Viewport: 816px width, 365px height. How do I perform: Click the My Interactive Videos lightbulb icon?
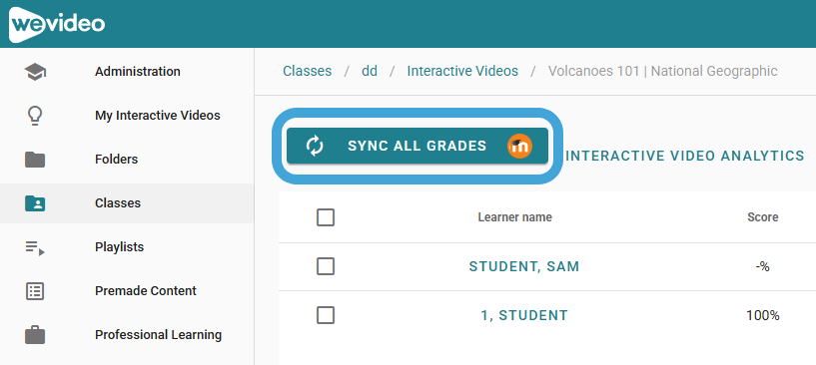tap(35, 116)
